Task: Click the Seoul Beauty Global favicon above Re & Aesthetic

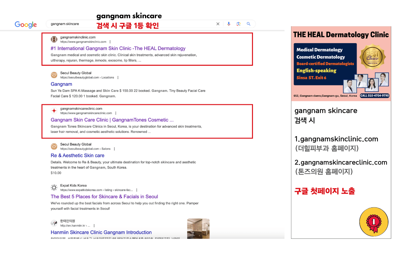Action: [54, 146]
